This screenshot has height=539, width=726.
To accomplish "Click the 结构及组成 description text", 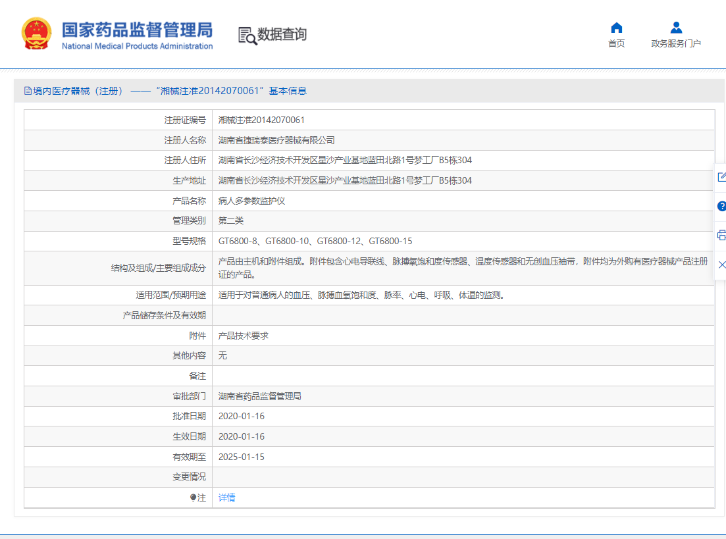I will click(463, 268).
